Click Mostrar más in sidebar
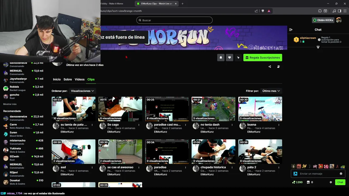349x196 pixels. click(10, 104)
